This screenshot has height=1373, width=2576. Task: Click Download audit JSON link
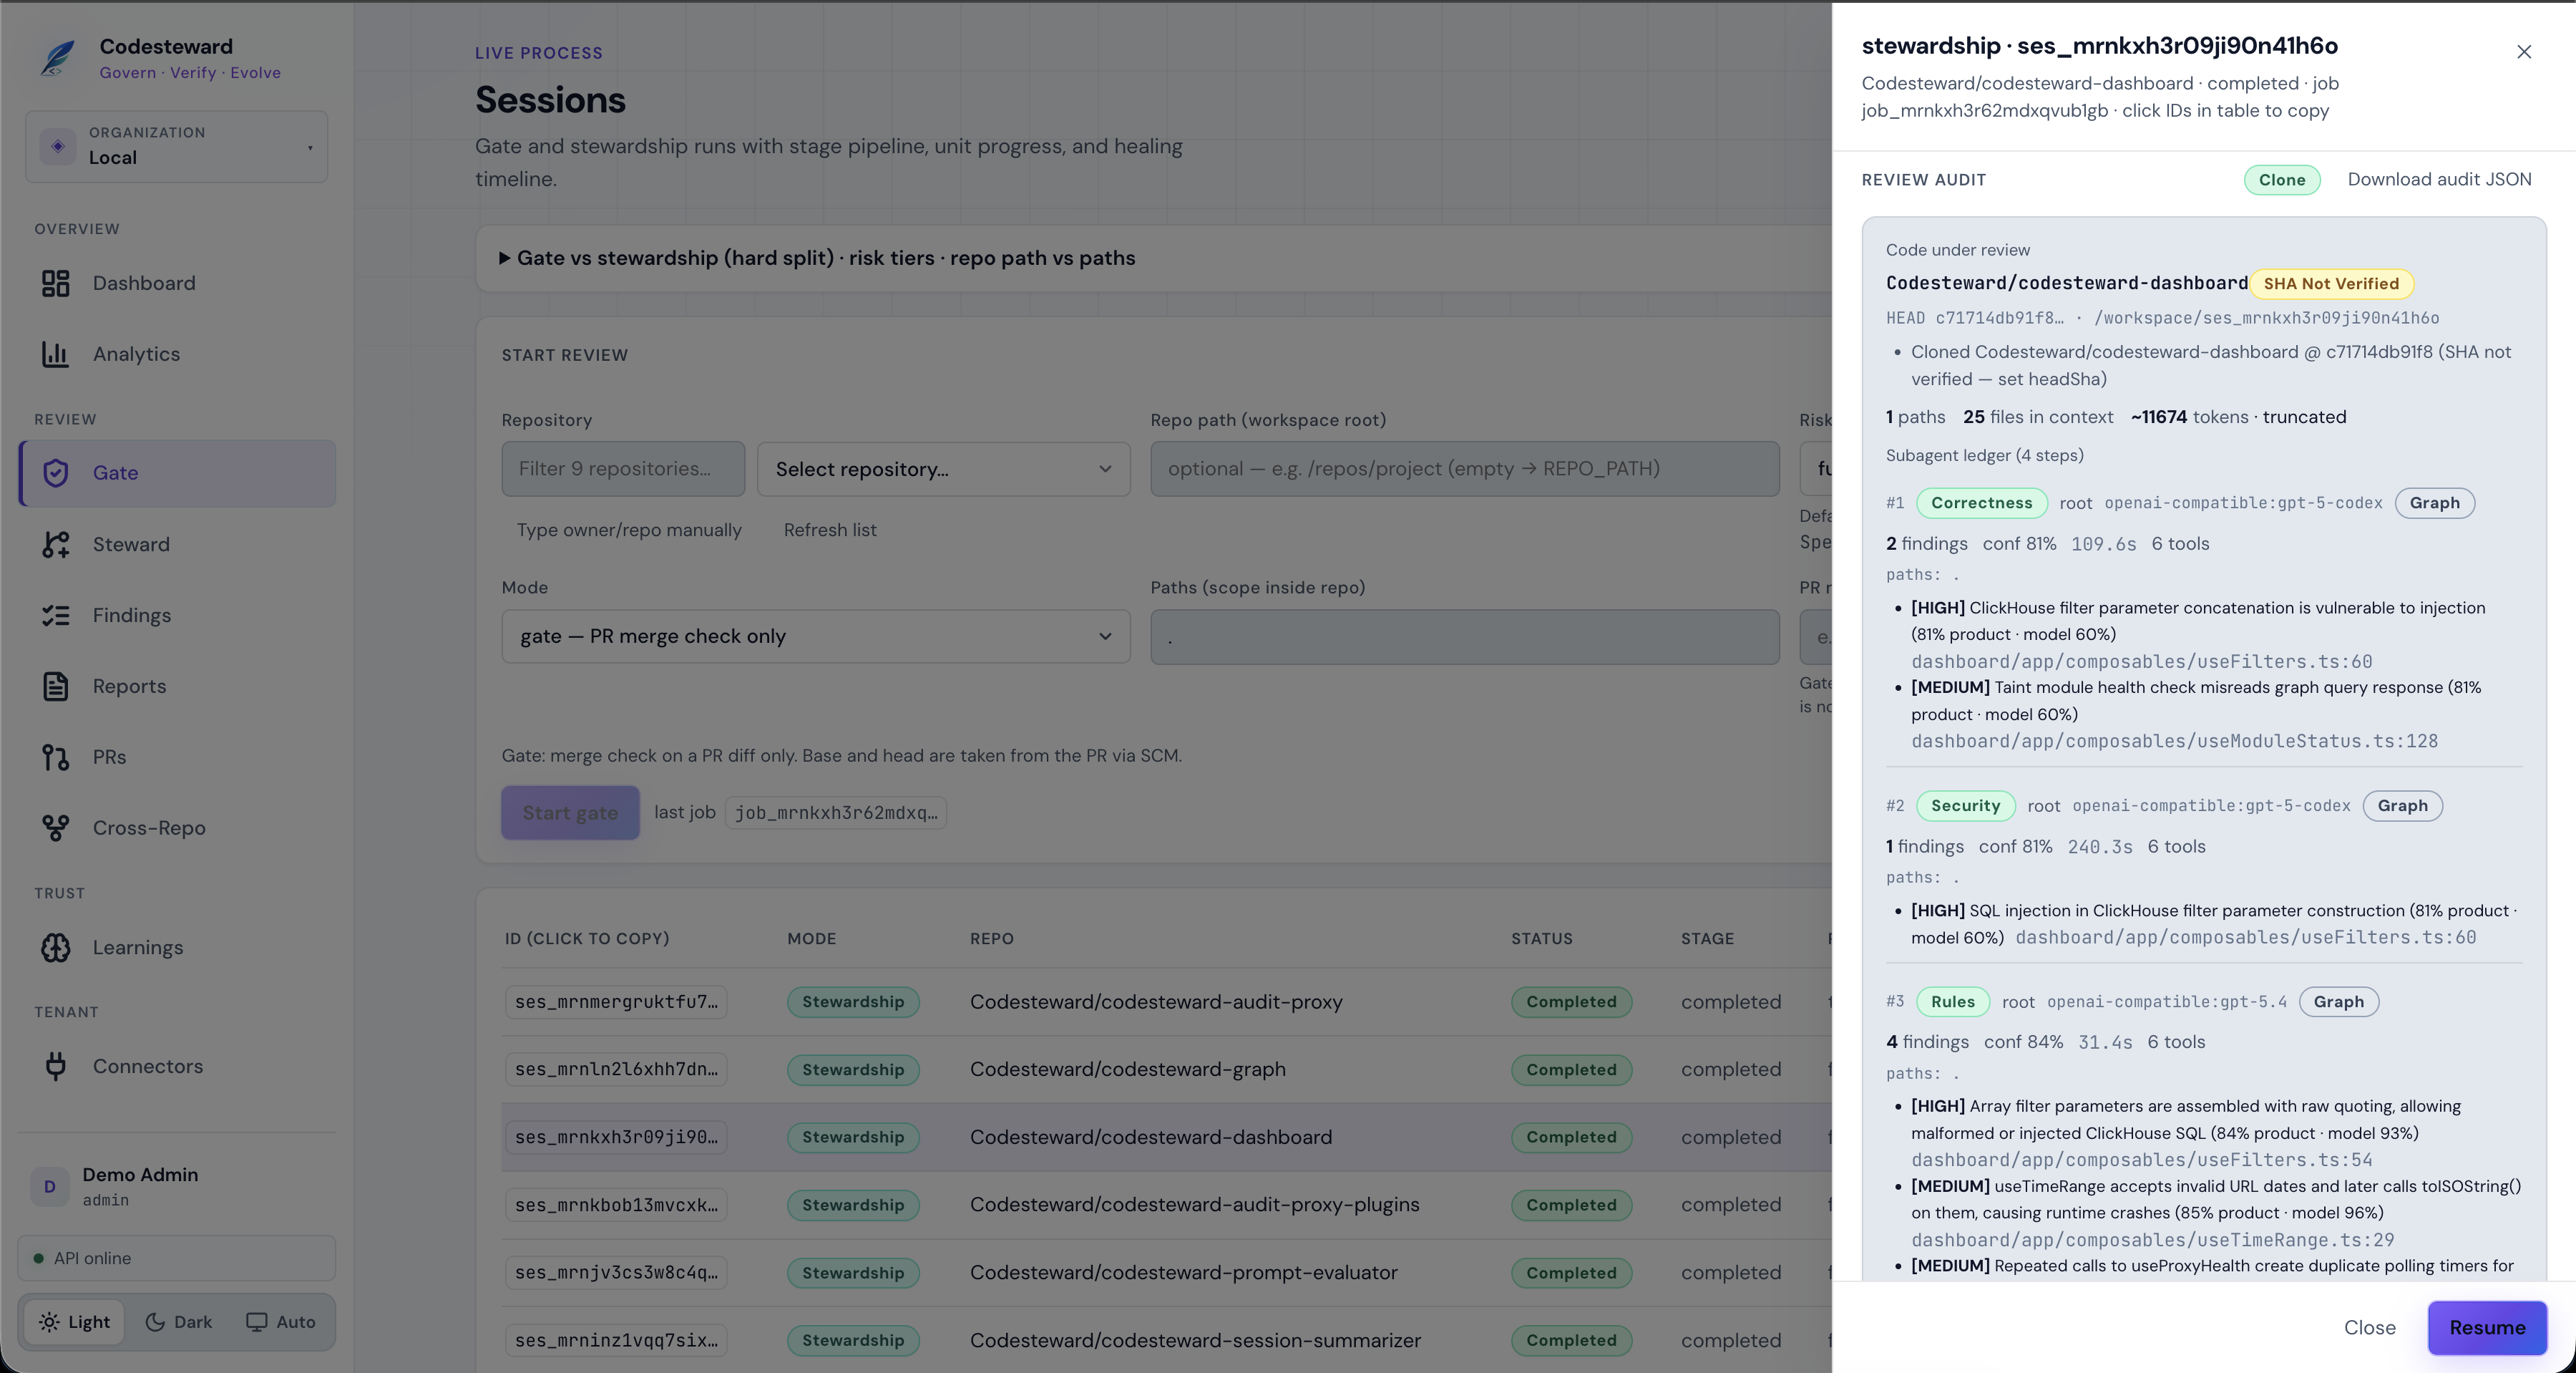click(x=2439, y=179)
